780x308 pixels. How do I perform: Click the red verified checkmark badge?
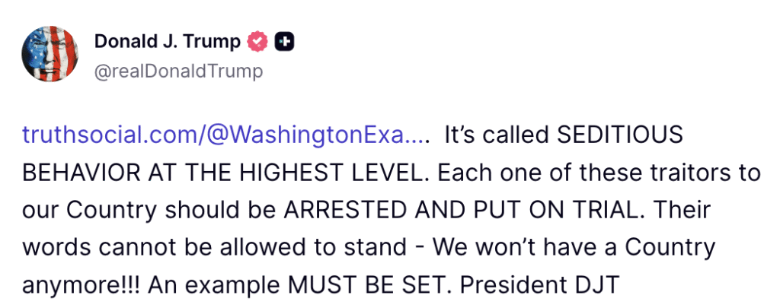click(259, 43)
